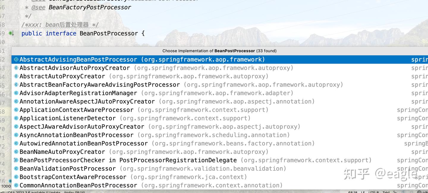Click class icon next to AbstractAdvisingBeanPostProcessor

pos(16,59)
